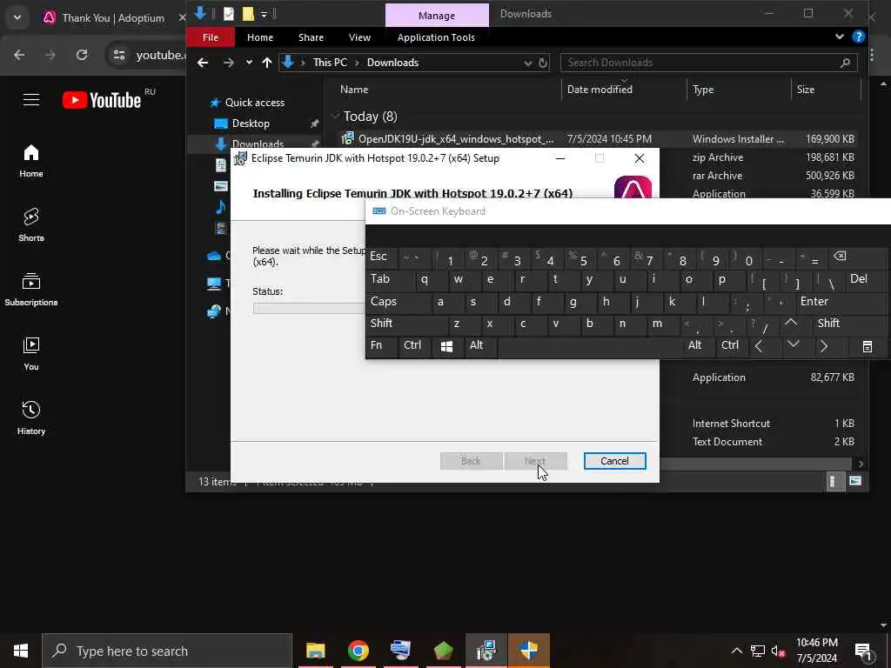
Task: Open Application Tools ribbon tab
Action: point(436,37)
